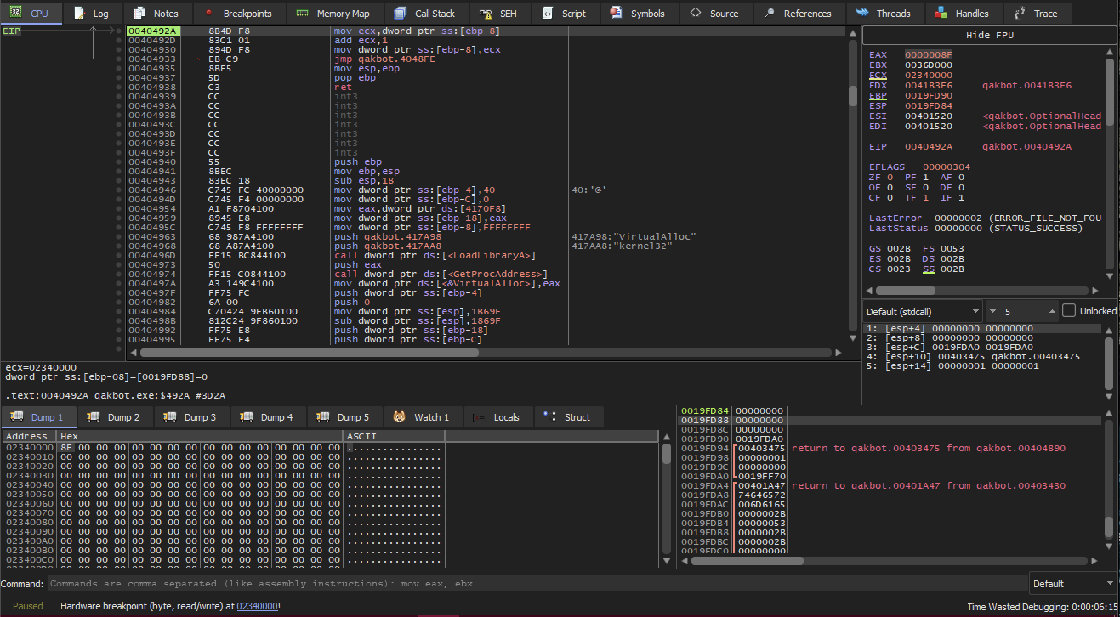Open the Log tab icon
The width and height of the screenshot is (1120, 617).
pos(79,13)
